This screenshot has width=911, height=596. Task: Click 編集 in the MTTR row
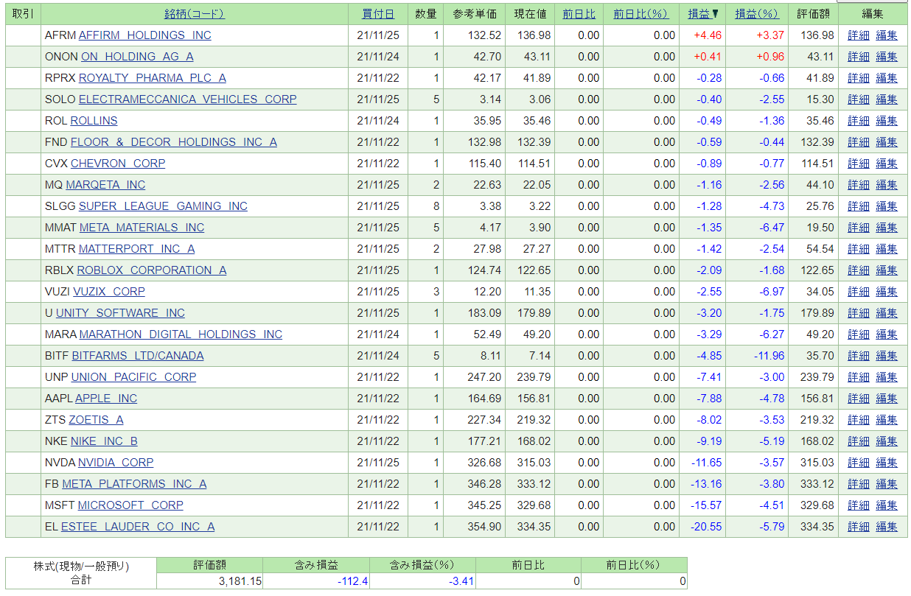[x=887, y=249]
